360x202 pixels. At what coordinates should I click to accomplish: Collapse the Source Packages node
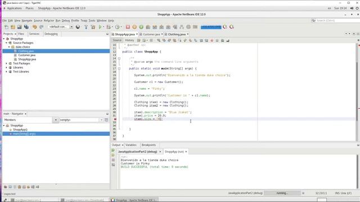tap(6, 43)
